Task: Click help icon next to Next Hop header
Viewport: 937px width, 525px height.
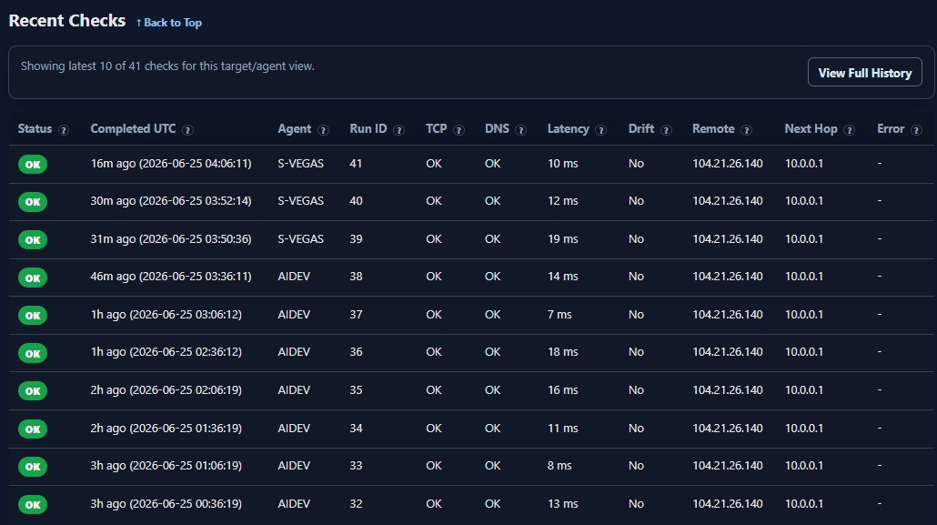Action: 849,130
